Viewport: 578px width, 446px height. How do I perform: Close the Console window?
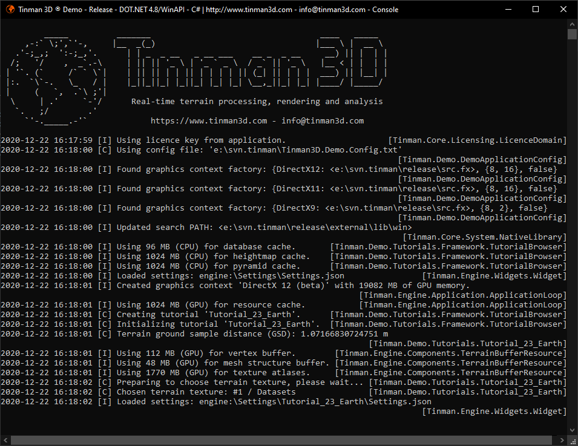563,9
